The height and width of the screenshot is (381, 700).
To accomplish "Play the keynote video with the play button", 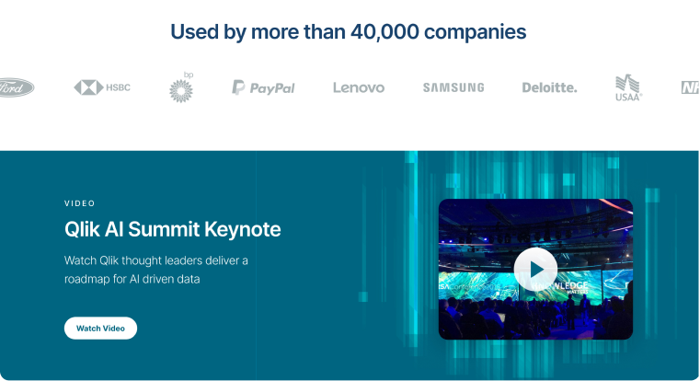I will click(x=535, y=269).
